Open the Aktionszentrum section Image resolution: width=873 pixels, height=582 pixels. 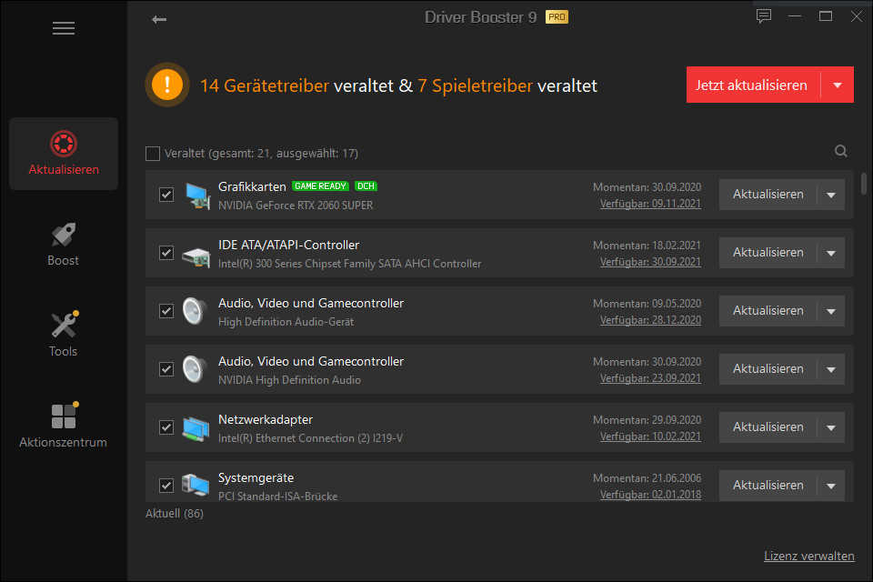click(x=63, y=426)
